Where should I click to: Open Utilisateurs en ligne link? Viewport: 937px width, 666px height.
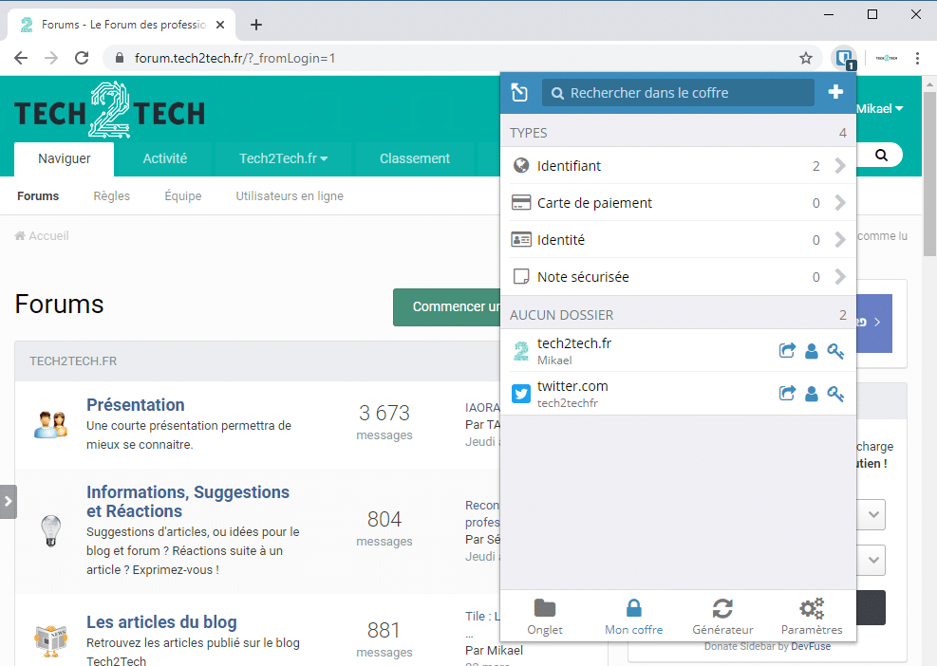[x=290, y=196]
